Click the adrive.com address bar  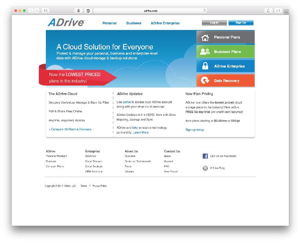(150, 11)
